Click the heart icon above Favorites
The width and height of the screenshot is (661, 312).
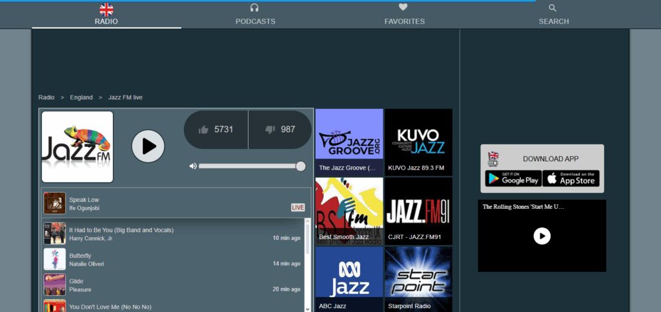(403, 7)
